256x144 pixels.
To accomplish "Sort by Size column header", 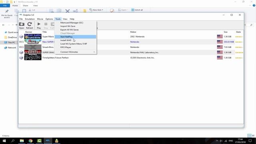I will pos(226,32).
